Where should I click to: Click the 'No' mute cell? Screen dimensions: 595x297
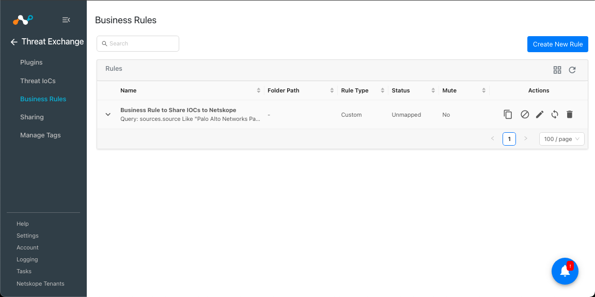pos(446,115)
